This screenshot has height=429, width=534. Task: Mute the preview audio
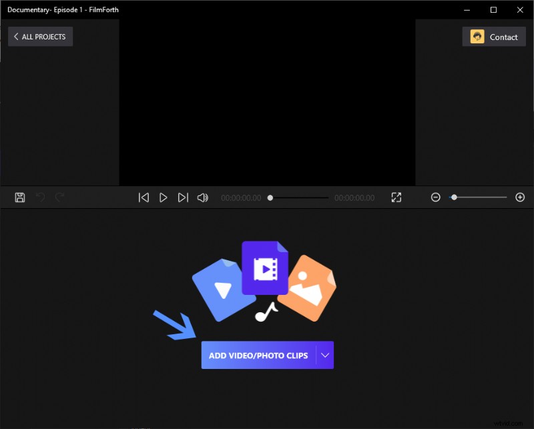click(x=203, y=197)
